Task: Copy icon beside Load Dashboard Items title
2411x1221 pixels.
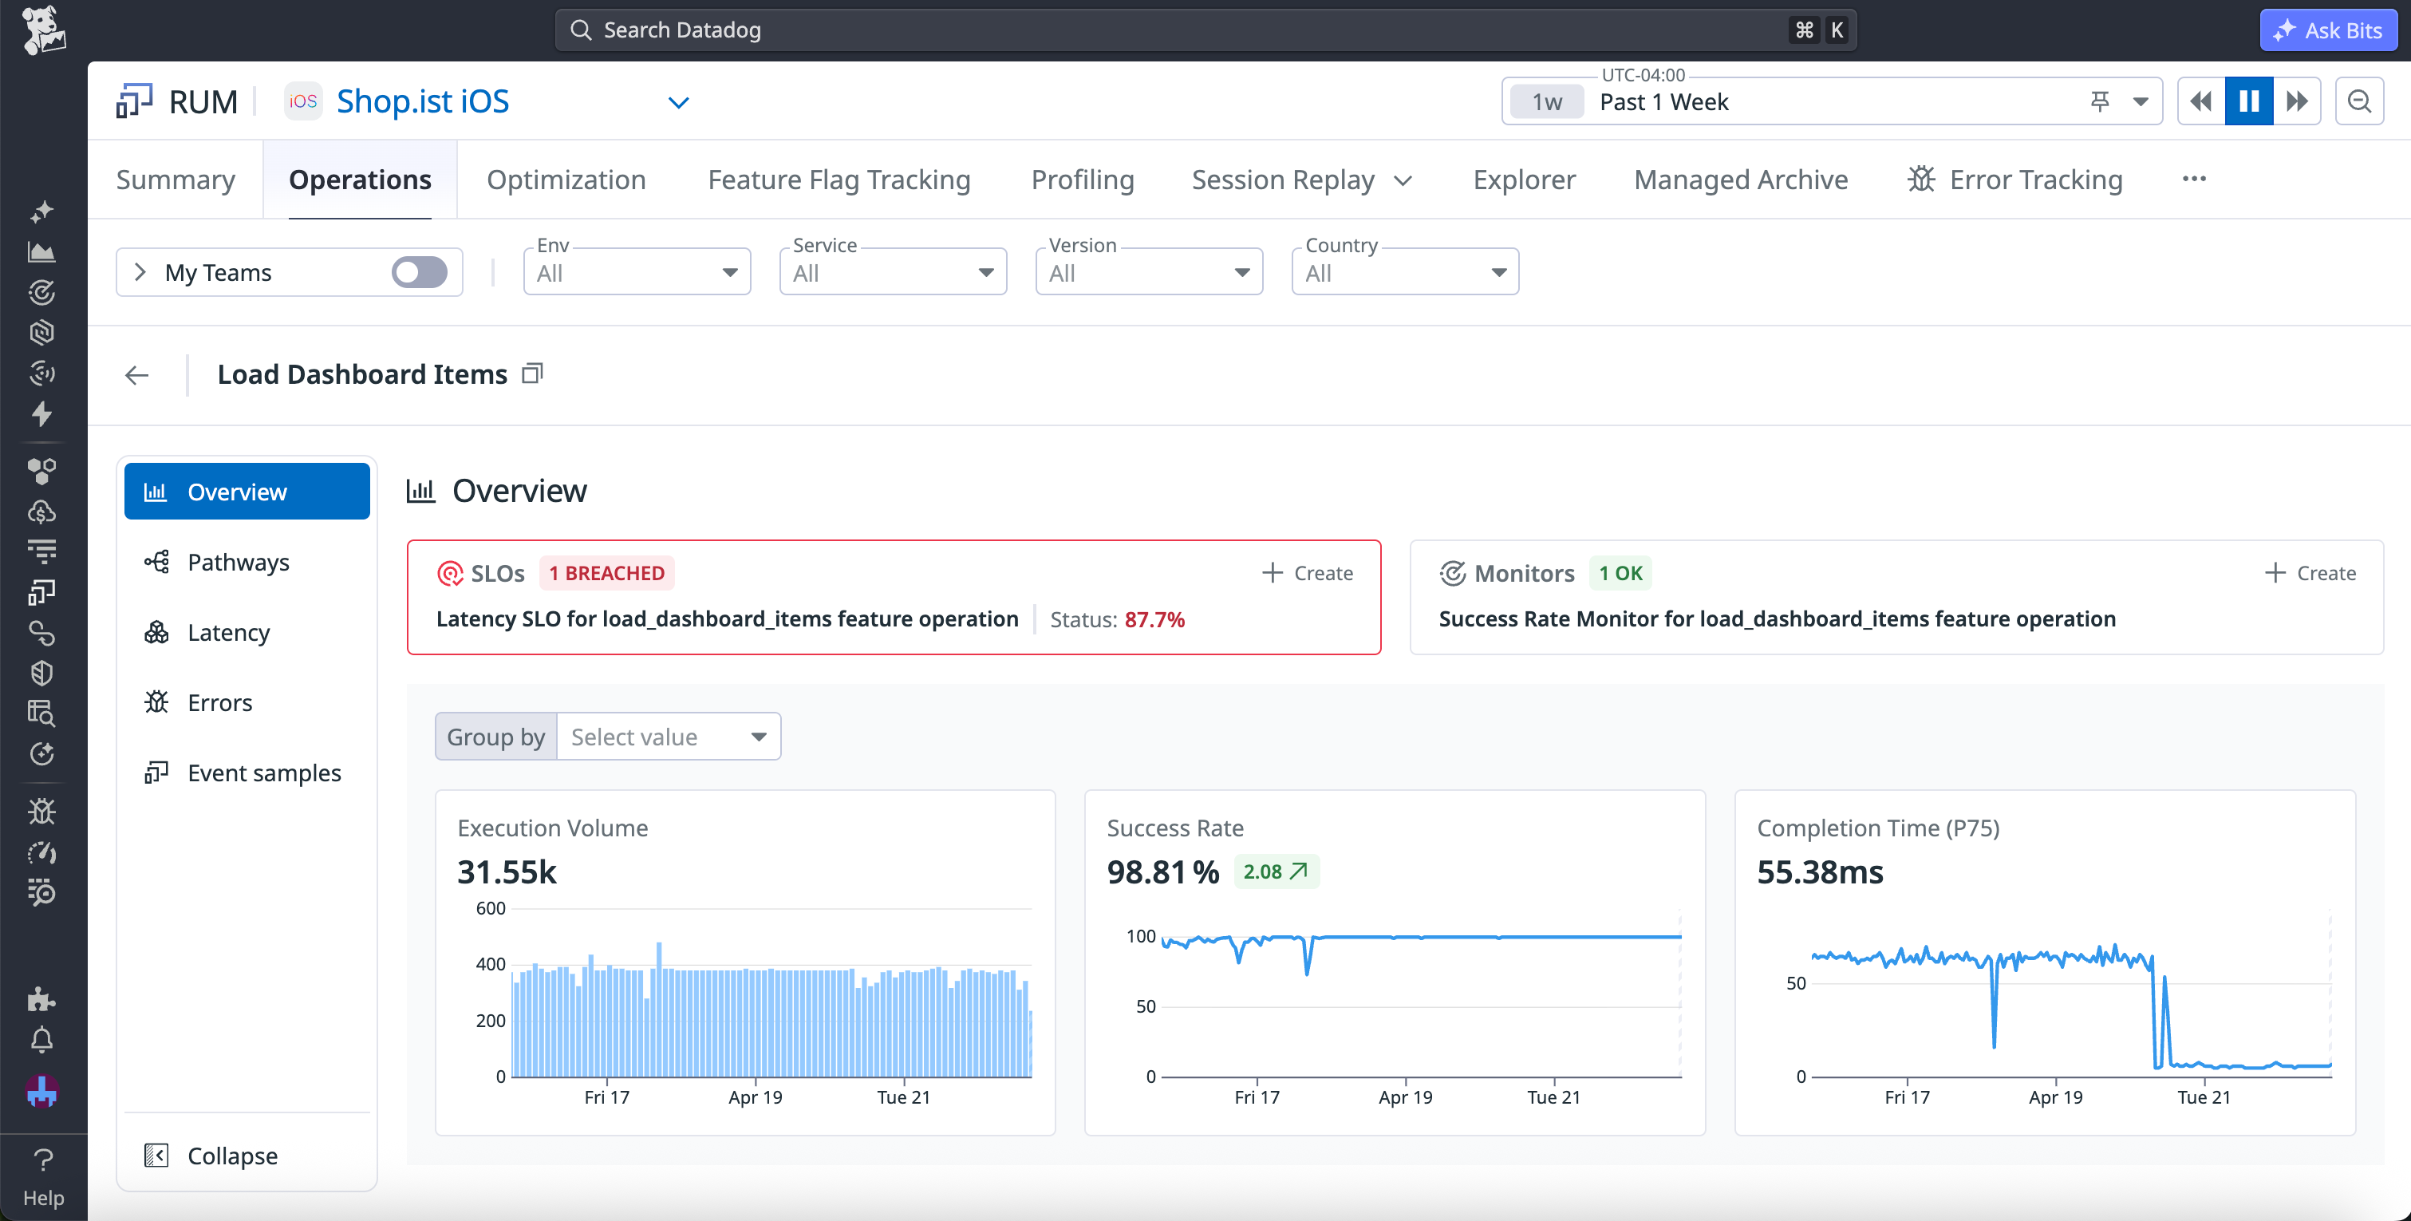Action: click(533, 373)
